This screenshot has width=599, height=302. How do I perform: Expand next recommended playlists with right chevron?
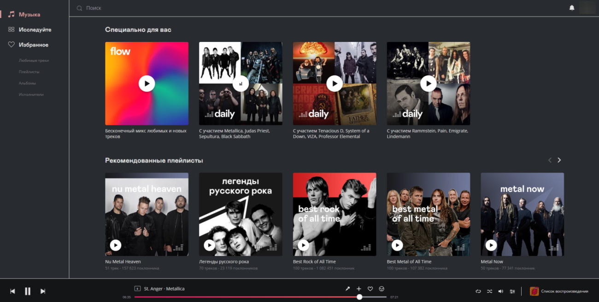(x=559, y=160)
